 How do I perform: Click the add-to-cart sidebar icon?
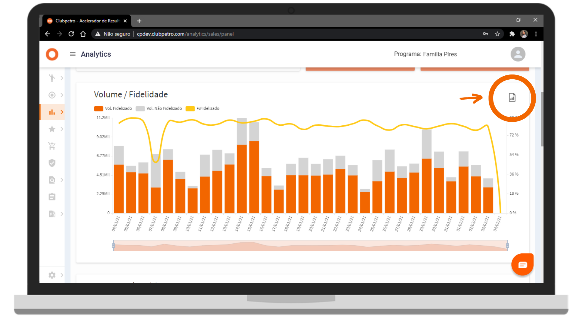(52, 146)
